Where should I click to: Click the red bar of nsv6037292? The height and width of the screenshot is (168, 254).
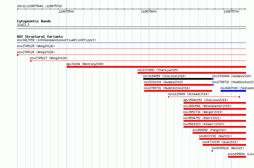click(x=223, y=139)
